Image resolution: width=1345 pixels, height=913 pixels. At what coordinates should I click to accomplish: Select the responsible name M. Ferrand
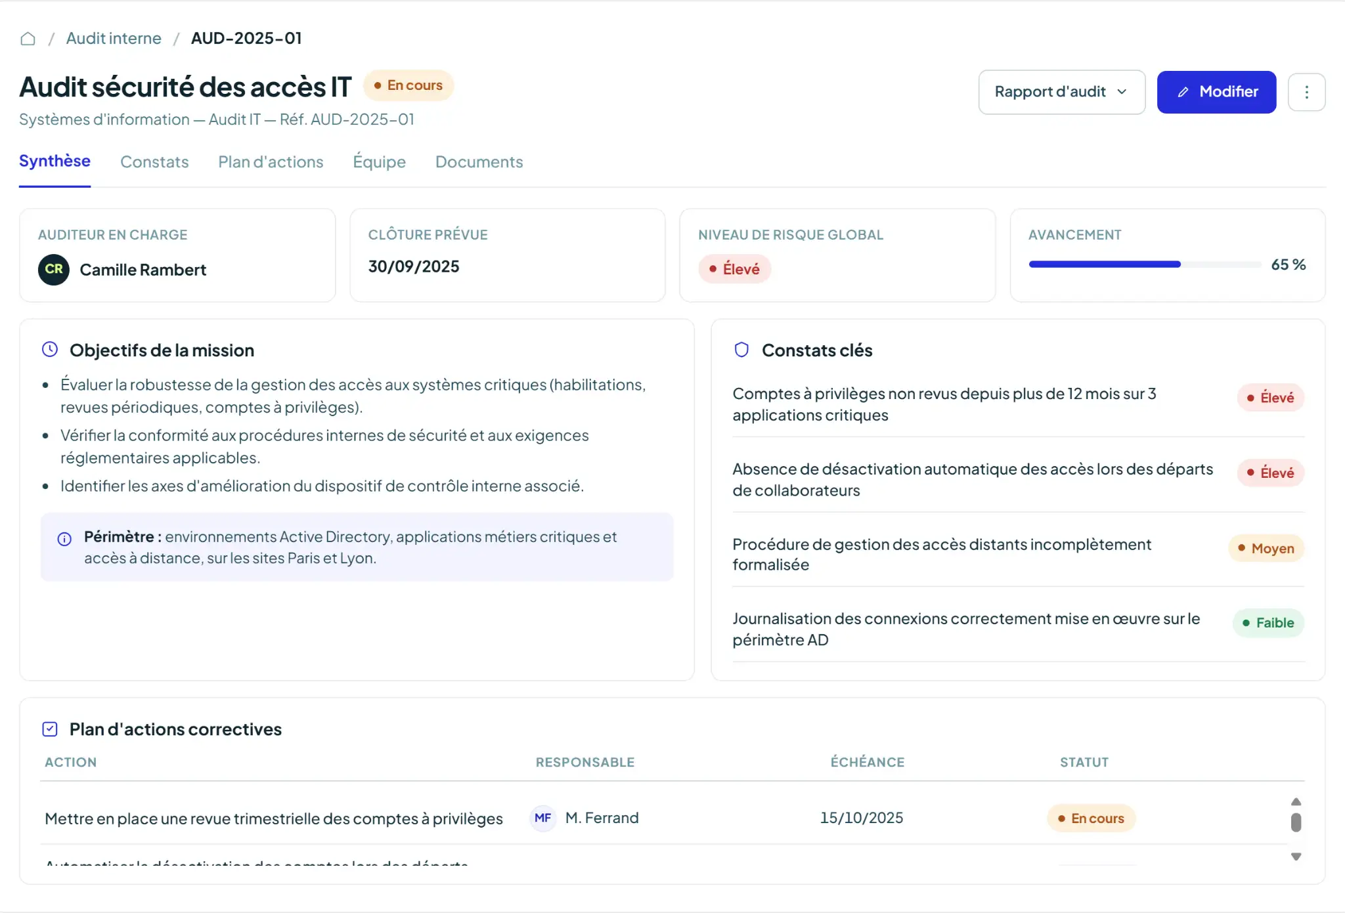(x=602, y=818)
